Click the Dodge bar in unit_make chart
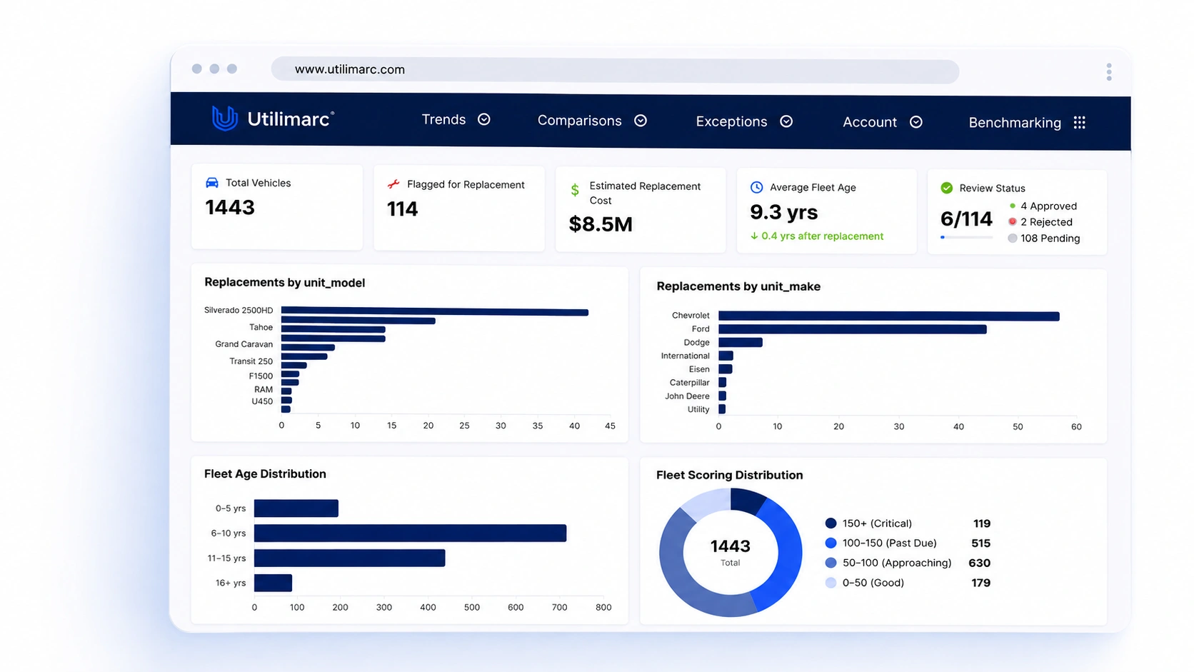Image resolution: width=1194 pixels, height=672 pixels. pyautogui.click(x=741, y=343)
